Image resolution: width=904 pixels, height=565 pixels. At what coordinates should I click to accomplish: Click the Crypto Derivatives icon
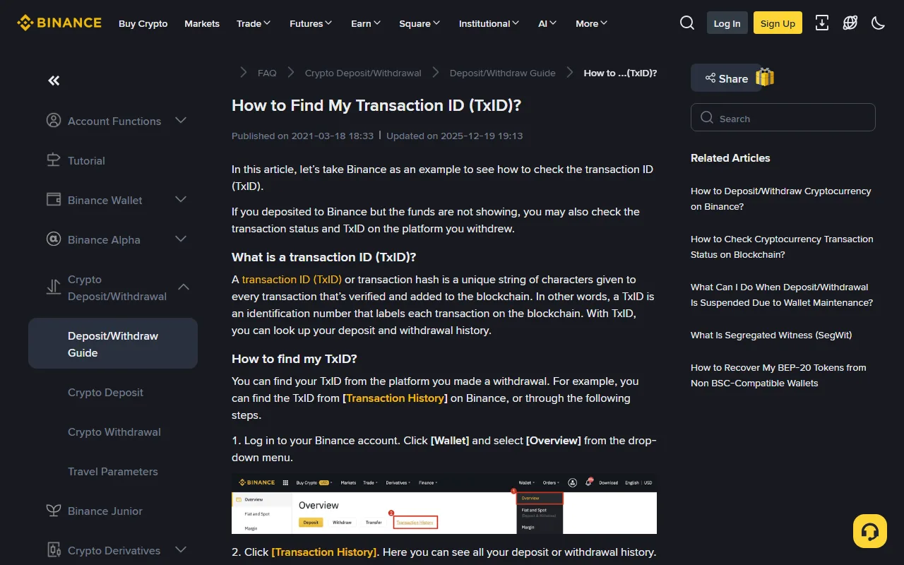pyautogui.click(x=54, y=550)
